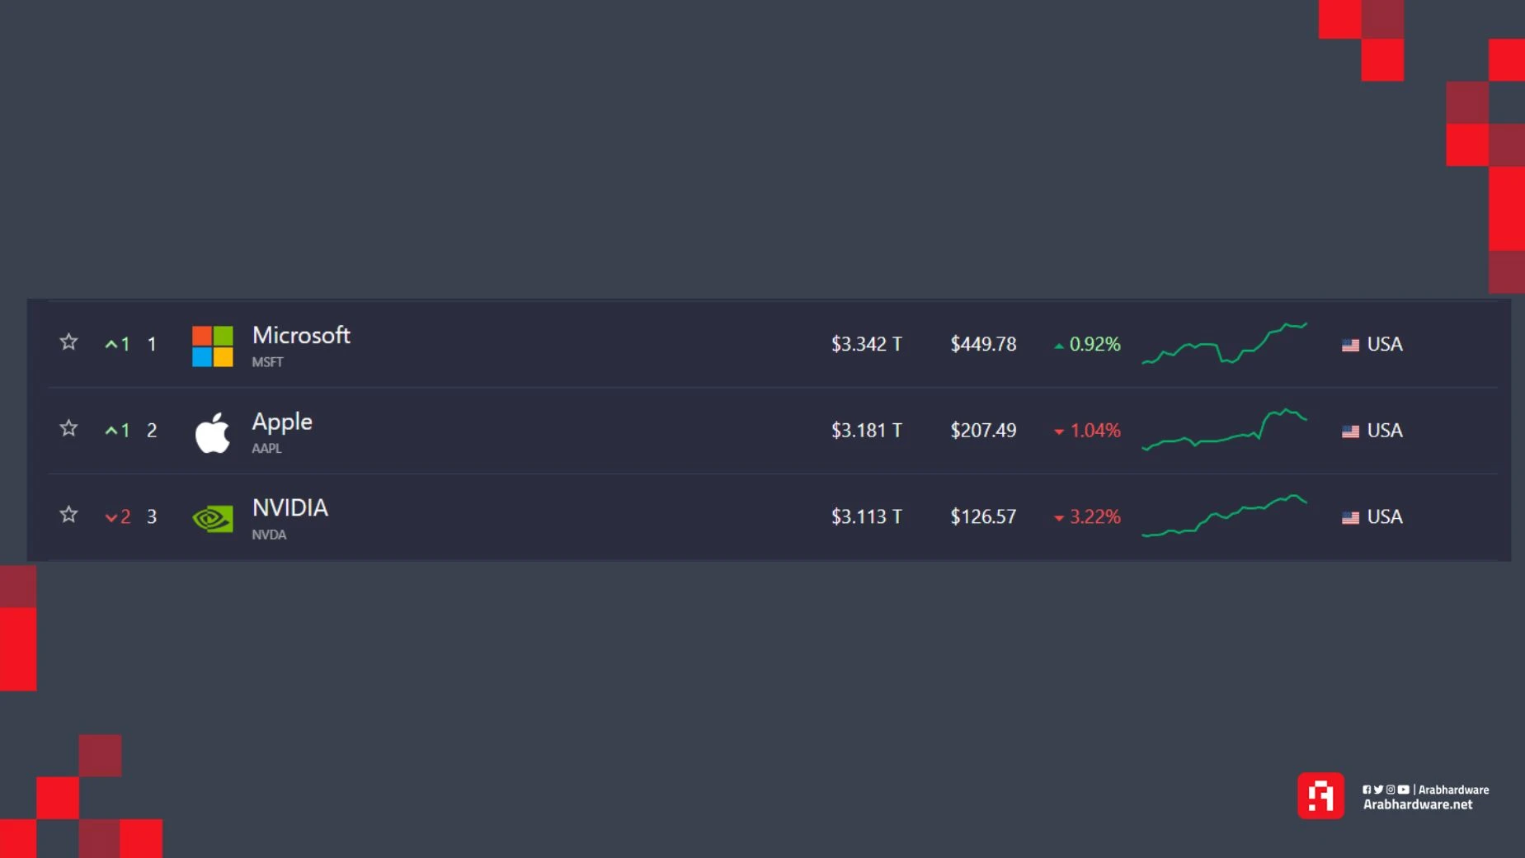The image size is (1525, 858).
Task: Click Microsoft's price sparkline chart
Action: [x=1225, y=343]
